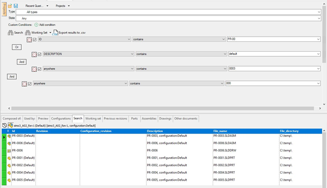Open the State dropdown showing Any
This screenshot has height=188, width=327.
[x=319, y=18]
